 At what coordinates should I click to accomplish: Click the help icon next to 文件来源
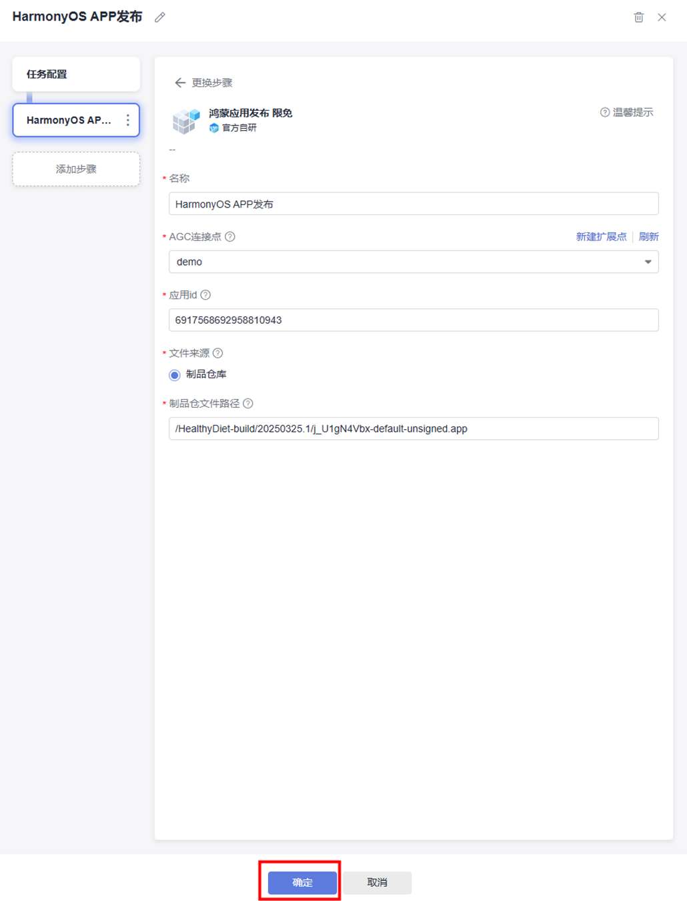pyautogui.click(x=217, y=353)
